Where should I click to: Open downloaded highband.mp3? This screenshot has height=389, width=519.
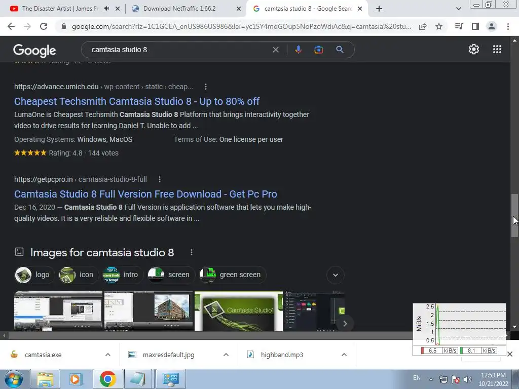pyautogui.click(x=282, y=355)
